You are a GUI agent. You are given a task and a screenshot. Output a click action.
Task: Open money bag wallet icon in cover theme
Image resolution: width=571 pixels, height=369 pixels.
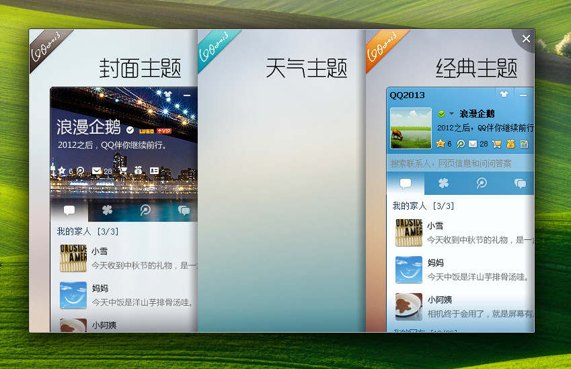pos(138,170)
